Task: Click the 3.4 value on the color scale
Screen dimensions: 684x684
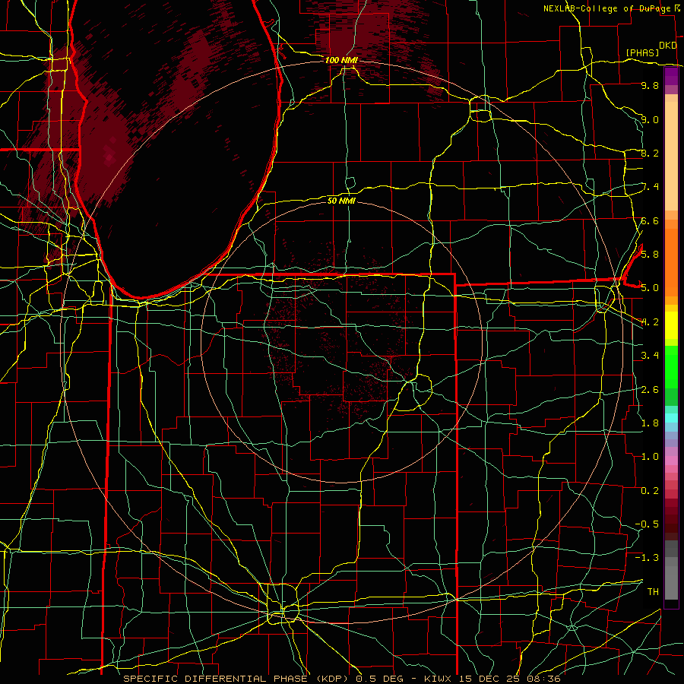Action: 650,355
